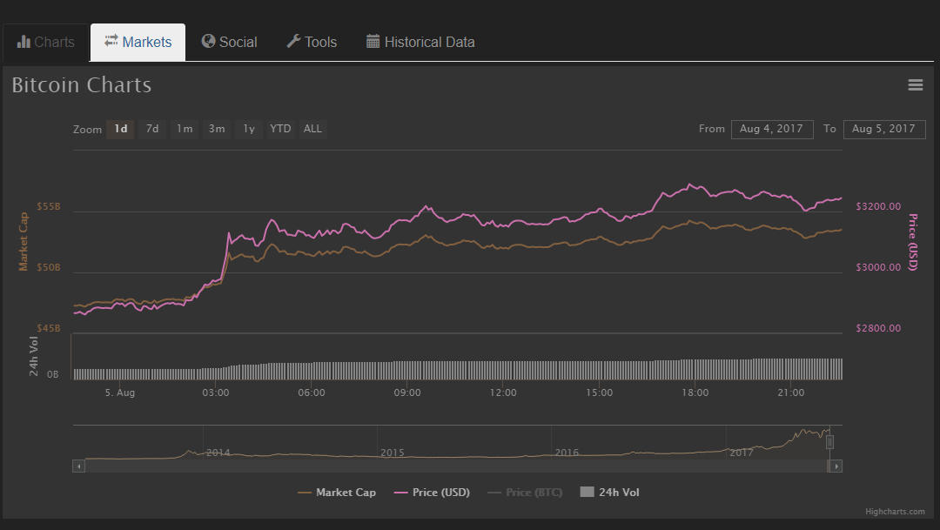Screen dimensions: 940x530
Task: Toggle the 24h Vol series in legend
Action: [609, 493]
